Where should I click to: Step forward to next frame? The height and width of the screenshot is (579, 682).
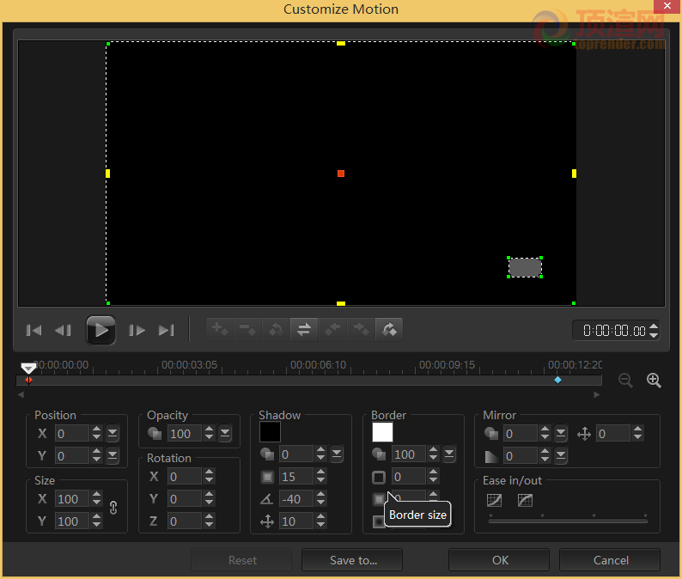tap(137, 331)
